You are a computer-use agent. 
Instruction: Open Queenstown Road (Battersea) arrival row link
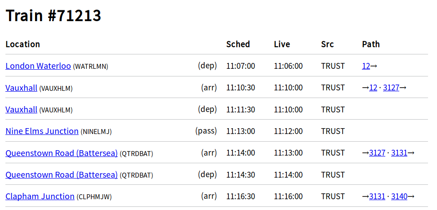coord(62,153)
